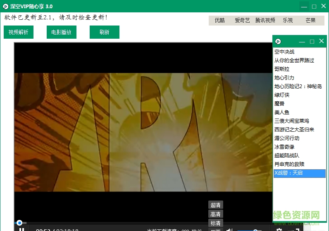329x231 pixels.
Task: Switch to the 优酷 tab
Action: (220, 20)
